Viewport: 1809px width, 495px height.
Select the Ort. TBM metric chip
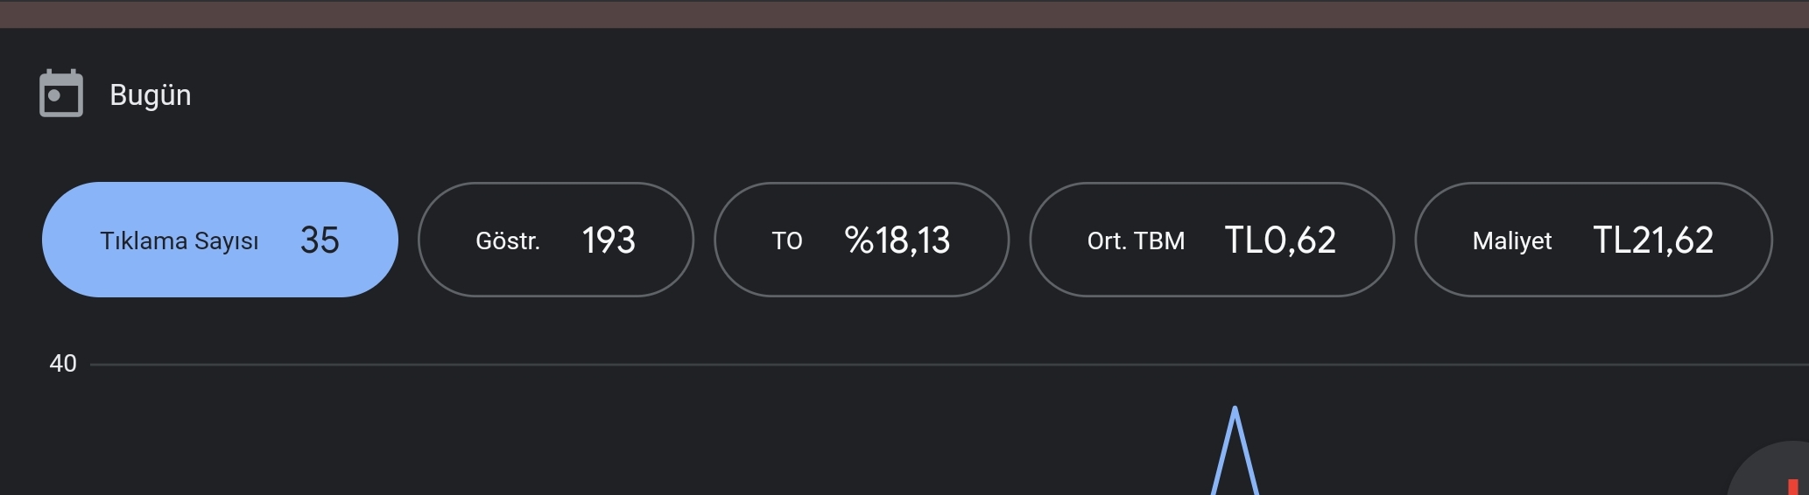[x=1212, y=240]
